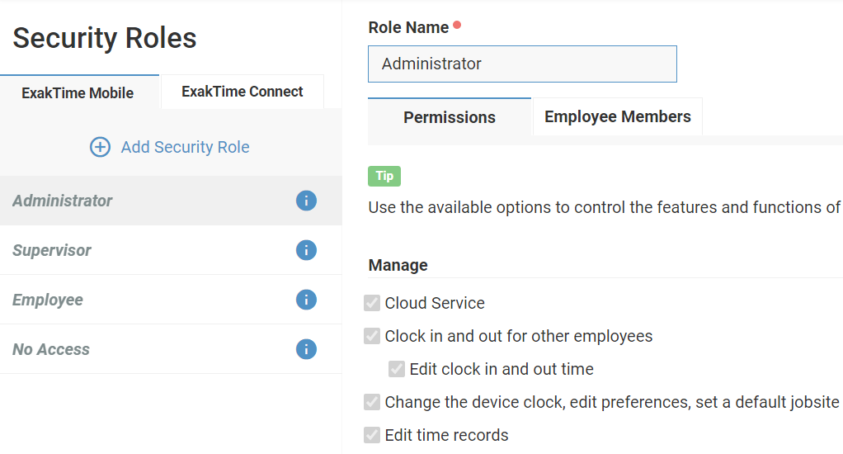Viewport: 843px width, 454px height.
Task: Click the plus icon beside Add Security Role
Action: 100,147
